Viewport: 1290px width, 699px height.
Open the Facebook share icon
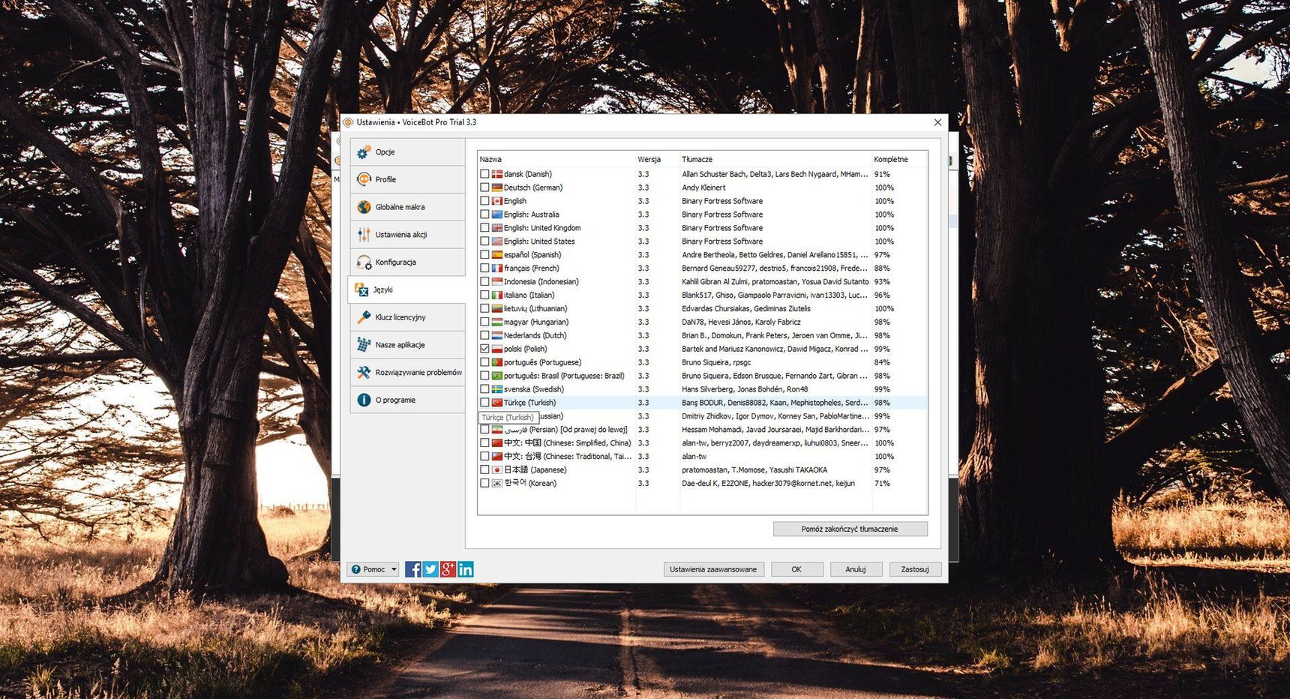point(413,569)
